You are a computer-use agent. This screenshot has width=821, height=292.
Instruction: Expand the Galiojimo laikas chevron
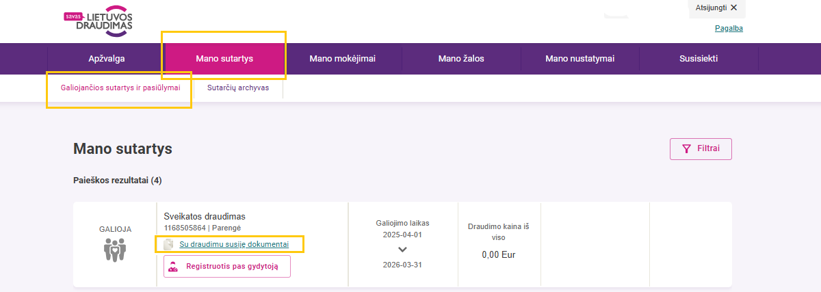(x=402, y=250)
